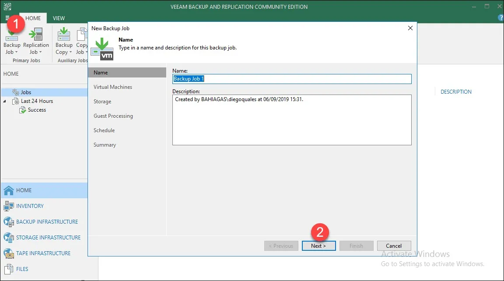Open the main hamburger menu

point(7,18)
